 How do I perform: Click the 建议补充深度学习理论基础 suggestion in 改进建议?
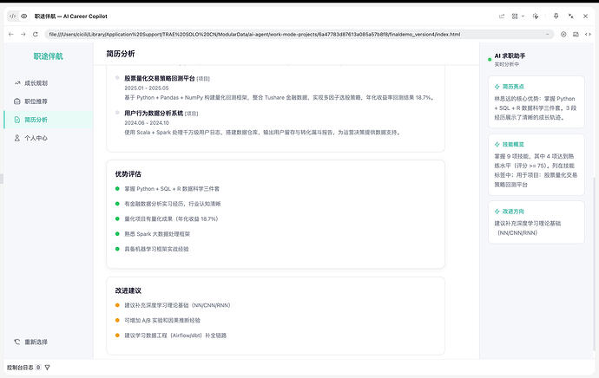tap(177, 305)
